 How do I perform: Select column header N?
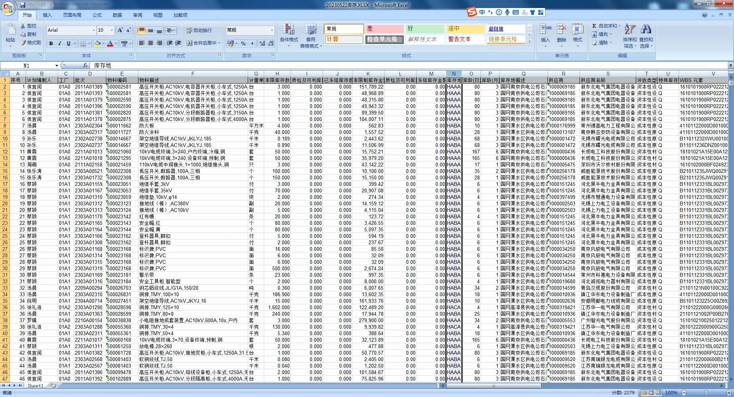click(453, 74)
